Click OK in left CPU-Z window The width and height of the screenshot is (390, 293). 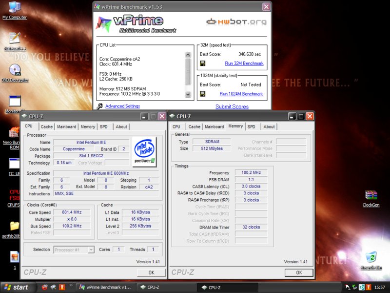(152, 272)
